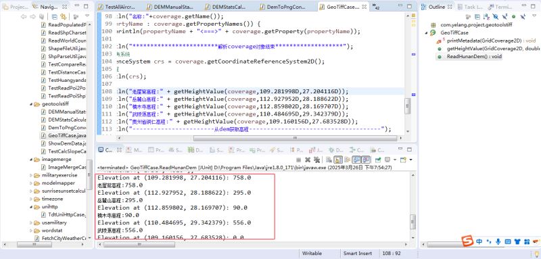
Task: Click the Sogou input method logo
Action: (x=468, y=241)
